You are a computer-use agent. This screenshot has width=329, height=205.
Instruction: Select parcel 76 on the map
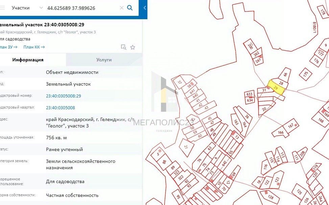click(x=199, y=160)
